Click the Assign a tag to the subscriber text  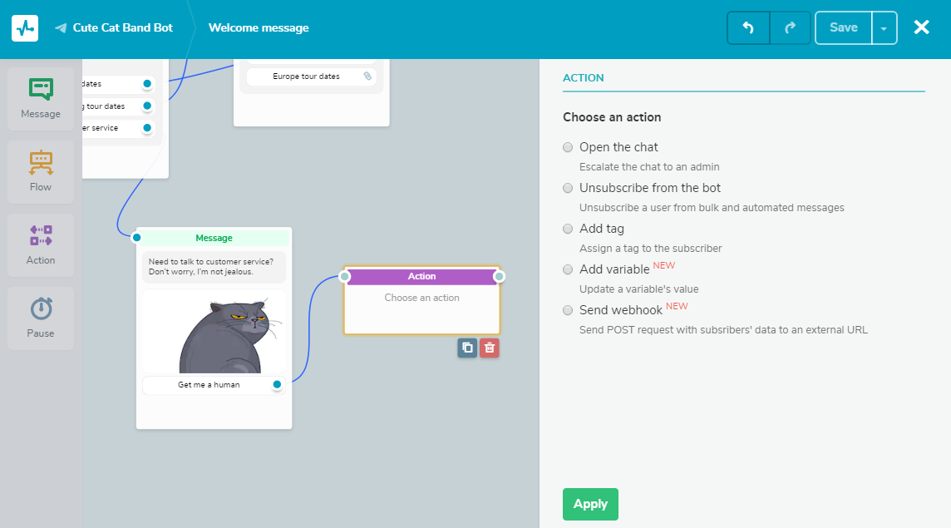click(x=650, y=249)
